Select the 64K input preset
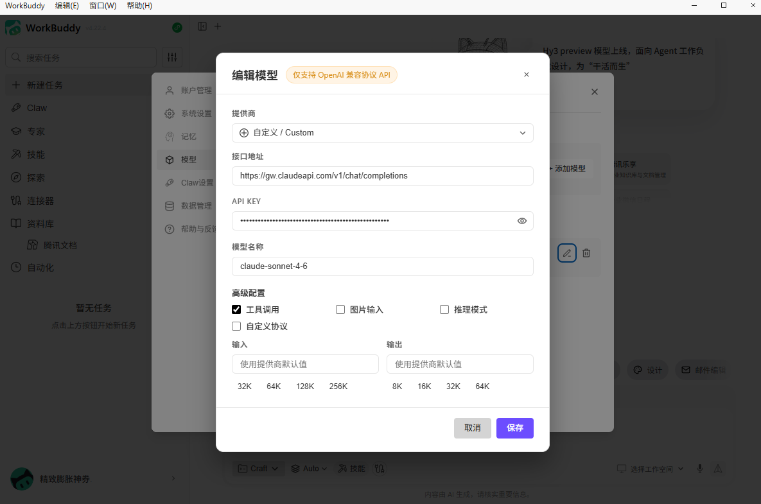Screen dimensions: 761x504 pyautogui.click(x=274, y=387)
